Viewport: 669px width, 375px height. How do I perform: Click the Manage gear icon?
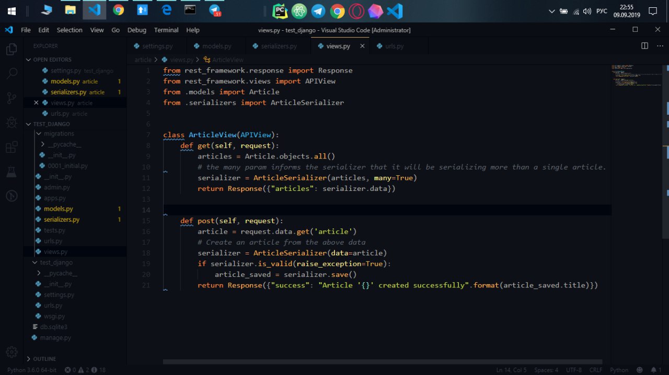pyautogui.click(x=11, y=352)
